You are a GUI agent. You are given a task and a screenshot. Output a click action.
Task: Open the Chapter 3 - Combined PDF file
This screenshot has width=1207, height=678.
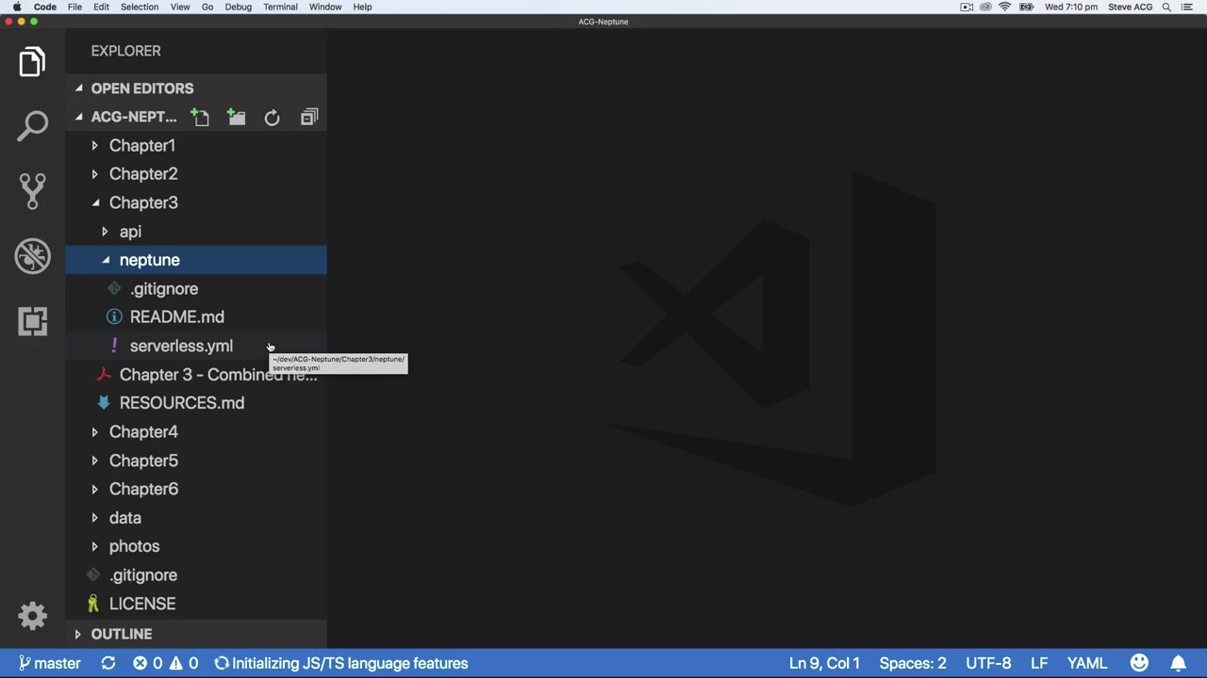click(x=196, y=375)
